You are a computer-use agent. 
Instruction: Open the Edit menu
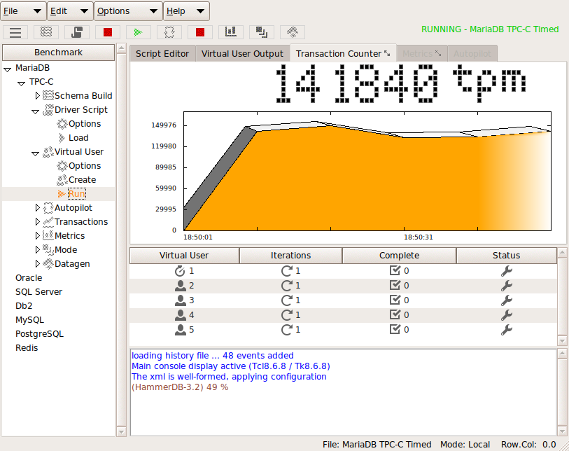71,11
